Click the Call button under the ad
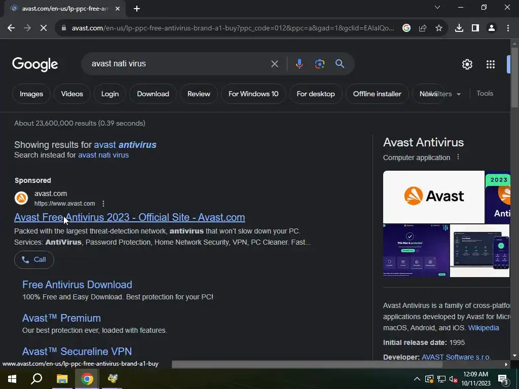 (x=34, y=260)
